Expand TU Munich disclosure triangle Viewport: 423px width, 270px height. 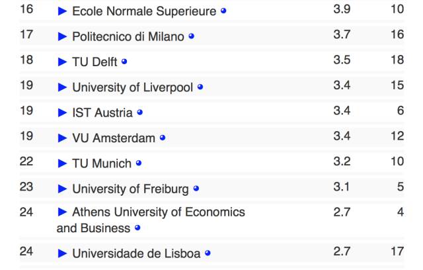63,163
